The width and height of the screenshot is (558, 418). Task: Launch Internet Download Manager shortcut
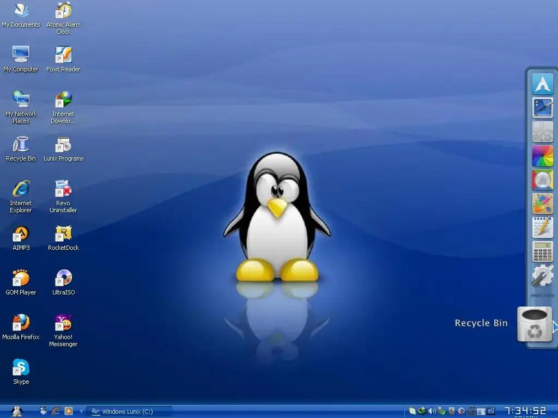tap(63, 107)
